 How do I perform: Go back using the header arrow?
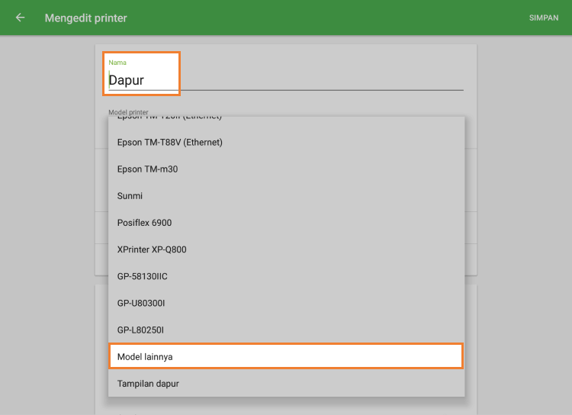pyautogui.click(x=20, y=18)
